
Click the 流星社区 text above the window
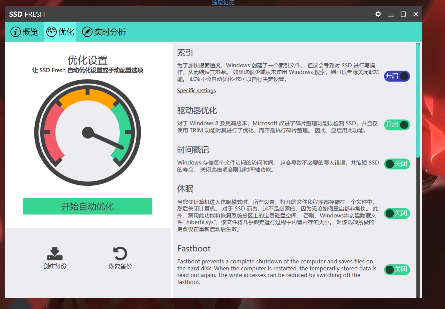coord(223,3)
